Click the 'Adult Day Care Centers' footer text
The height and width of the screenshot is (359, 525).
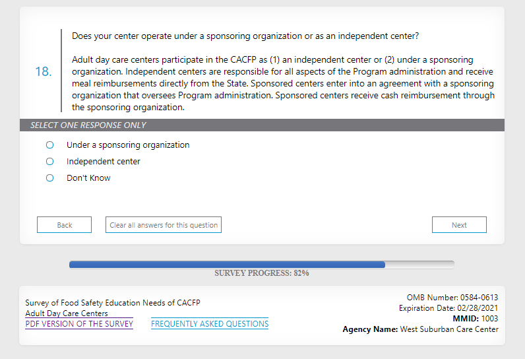tap(67, 313)
